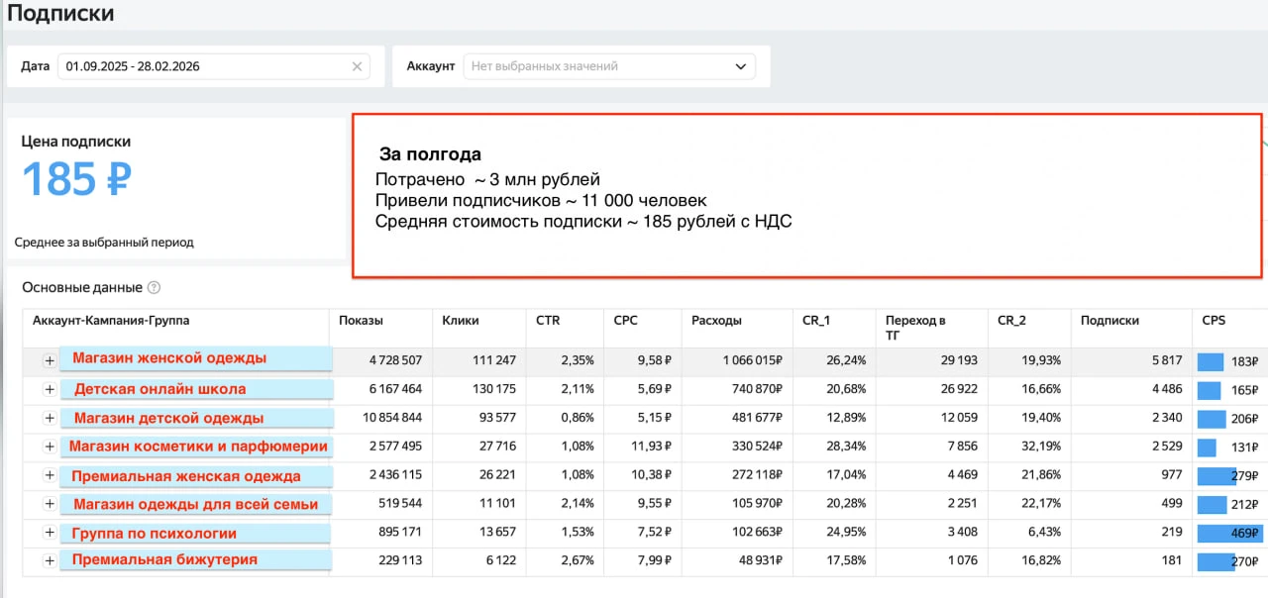Sort by the CPC column header
This screenshot has width=1268, height=598.
(x=625, y=321)
